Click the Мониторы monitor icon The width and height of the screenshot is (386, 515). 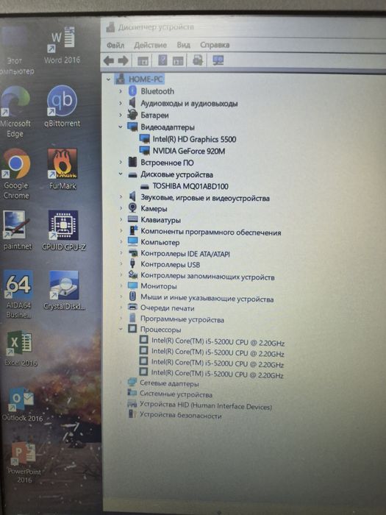pos(132,285)
